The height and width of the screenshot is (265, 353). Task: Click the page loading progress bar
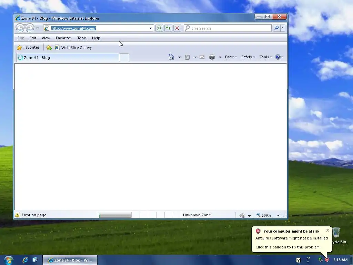115,215
